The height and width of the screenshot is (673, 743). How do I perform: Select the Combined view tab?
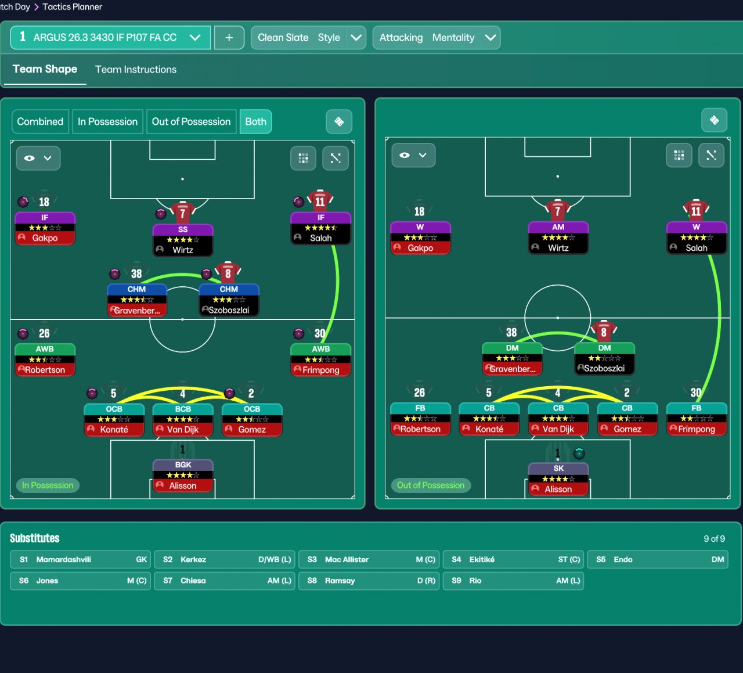[x=40, y=121]
